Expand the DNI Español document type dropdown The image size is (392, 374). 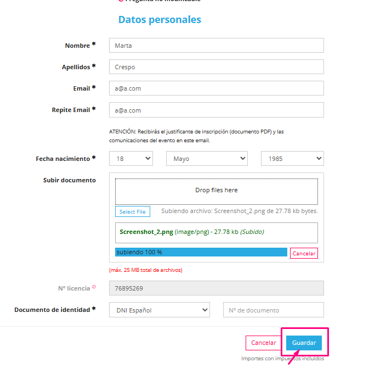point(160,310)
